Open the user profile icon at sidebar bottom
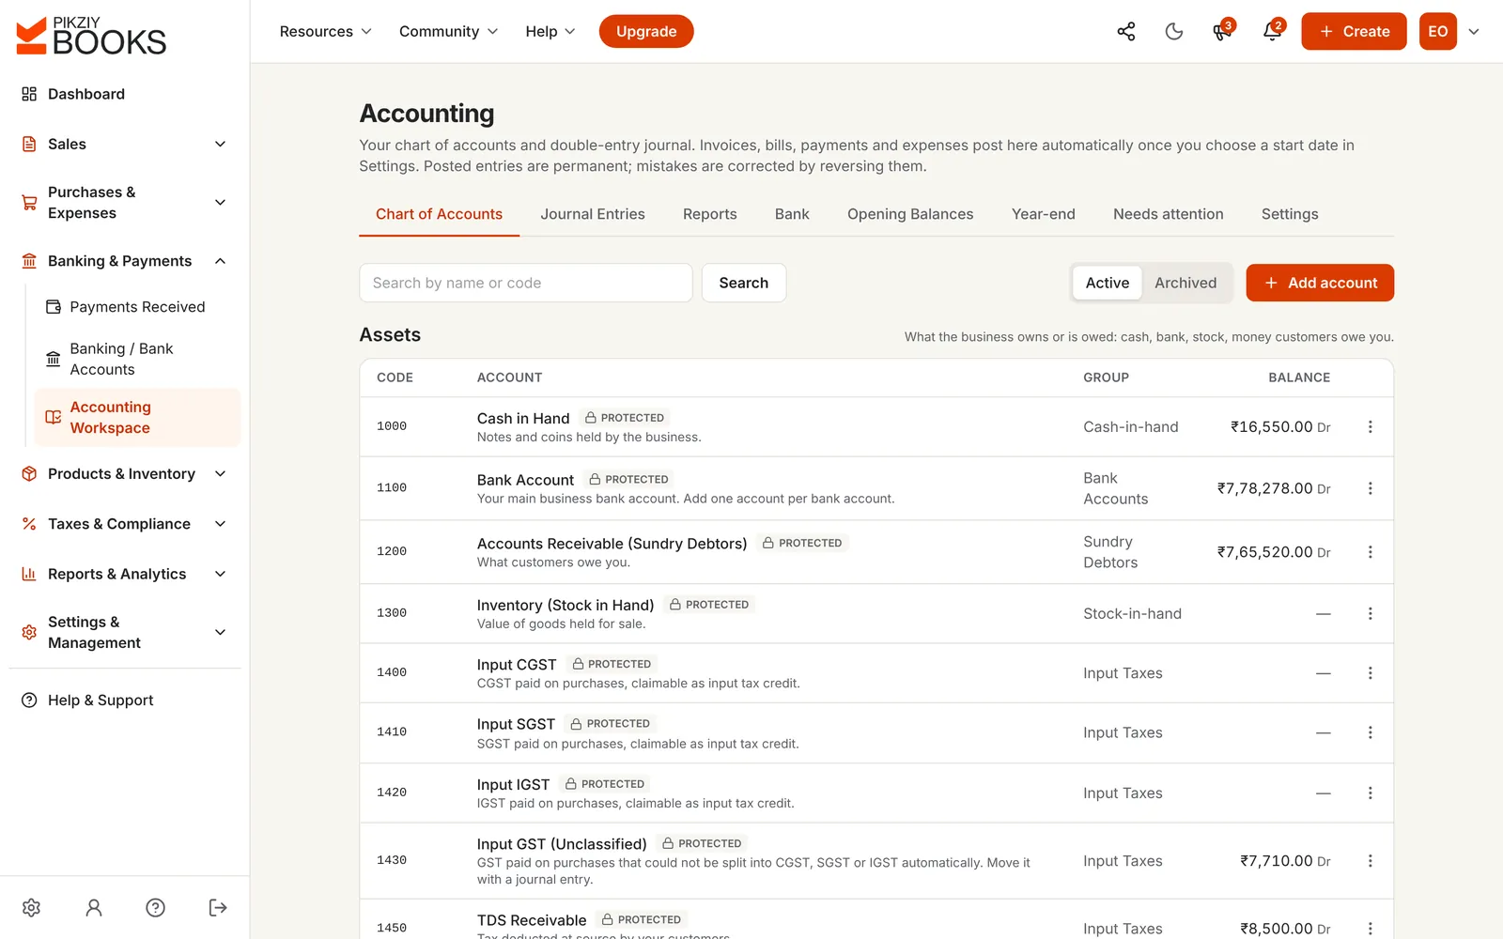This screenshot has width=1503, height=939. coord(94,907)
